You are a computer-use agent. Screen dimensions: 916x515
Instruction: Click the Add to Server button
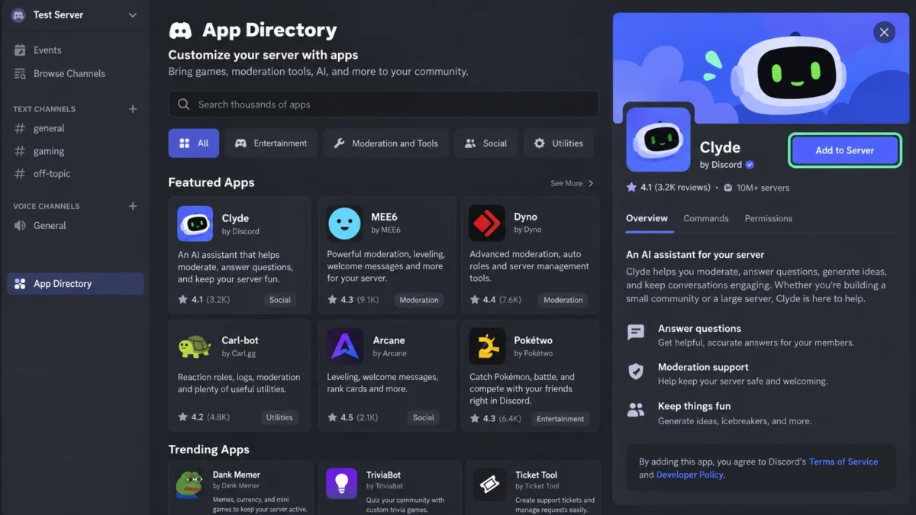point(844,150)
